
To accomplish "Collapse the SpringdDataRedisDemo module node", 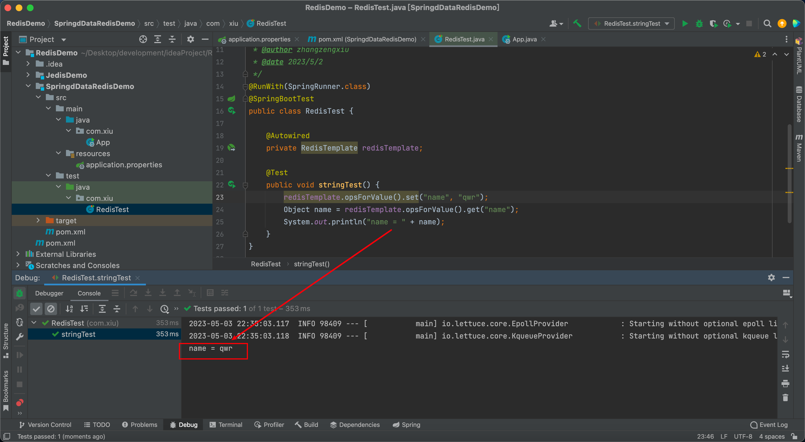I will pyautogui.click(x=28, y=86).
